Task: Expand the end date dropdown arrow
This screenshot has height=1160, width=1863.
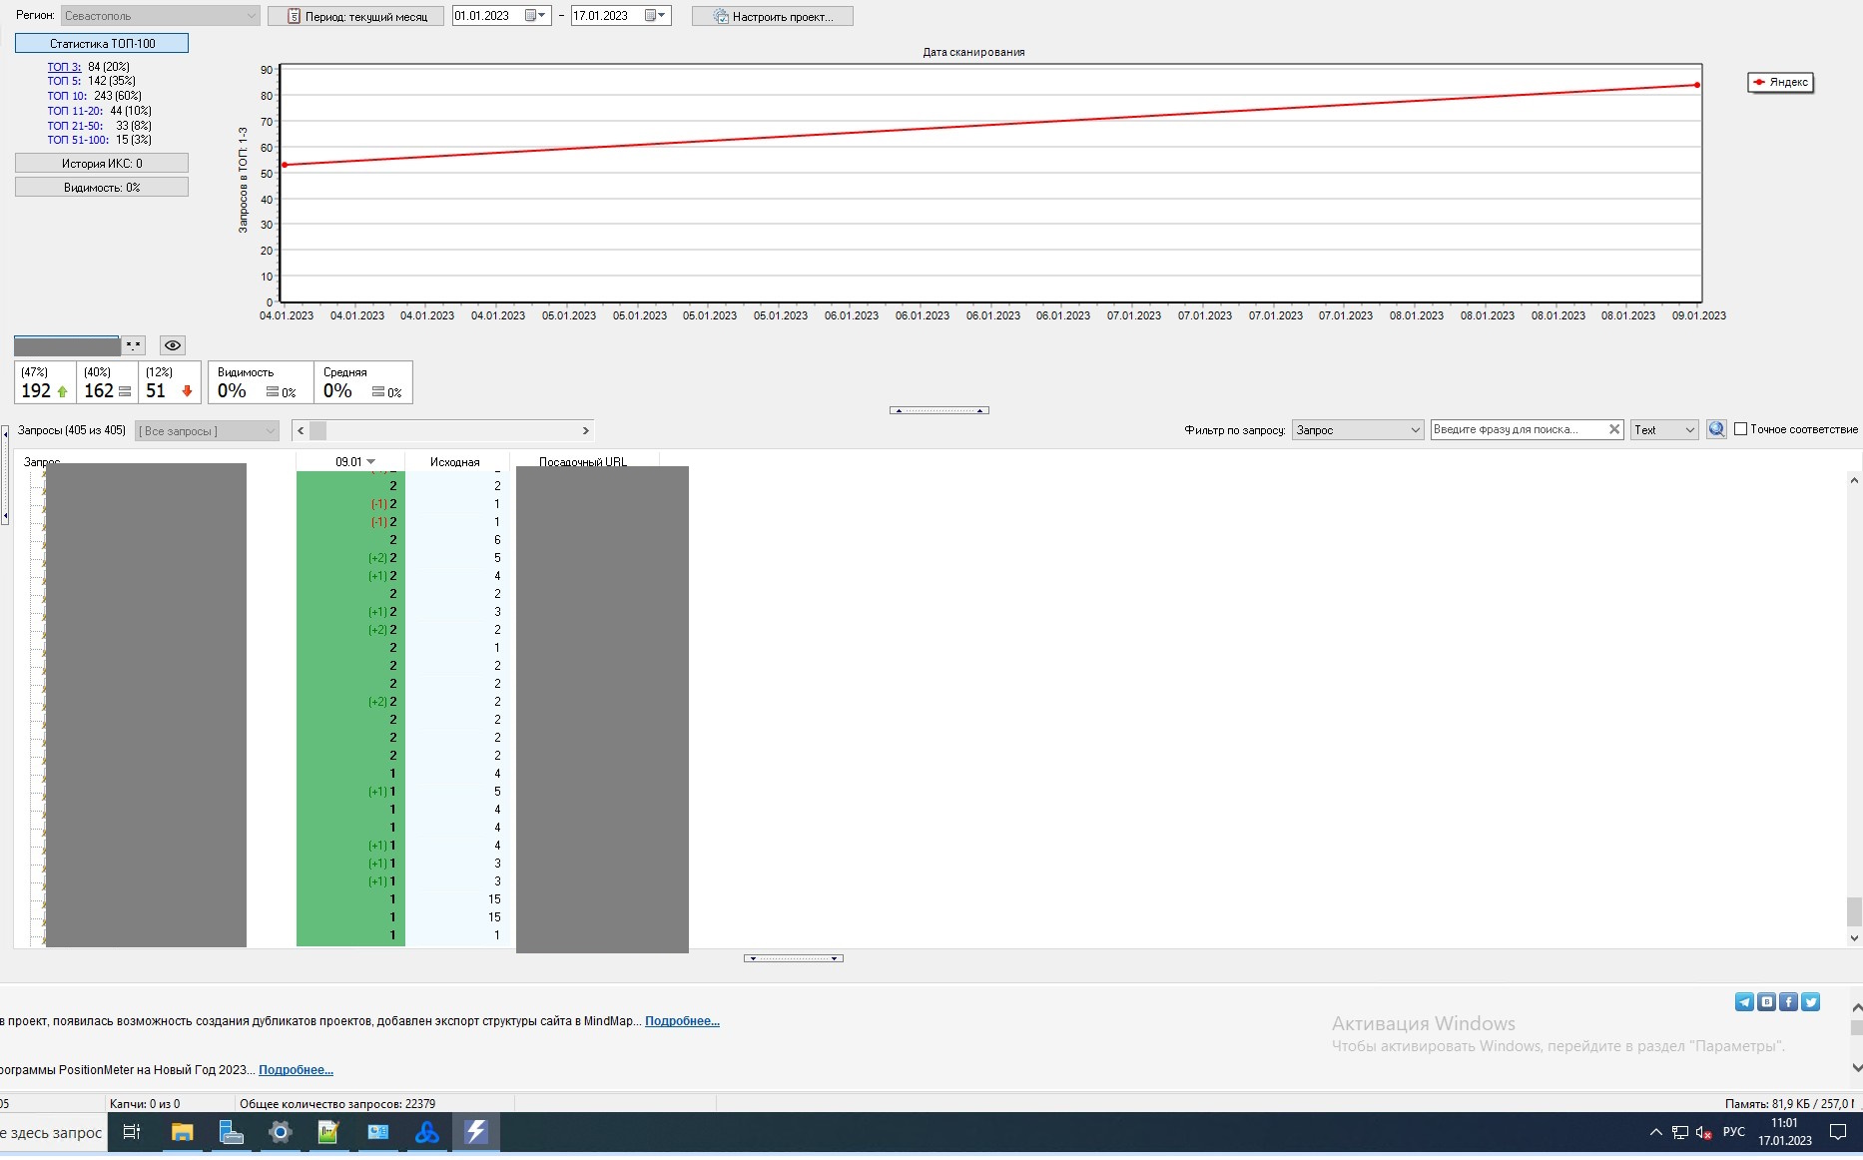Action: point(662,16)
